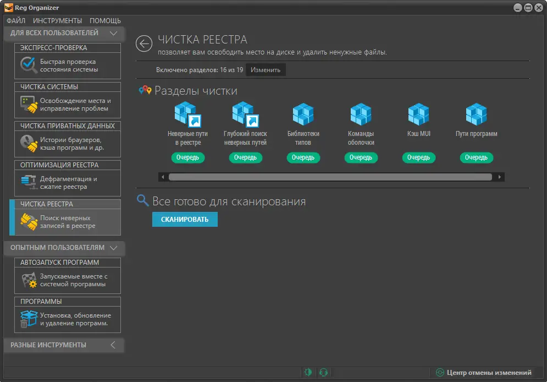Collapse the ДЛЯ ВСЕХ ПОЛЬЗОВАТЕЛЕЙ section chevron
The height and width of the screenshot is (382, 547).
[113, 33]
